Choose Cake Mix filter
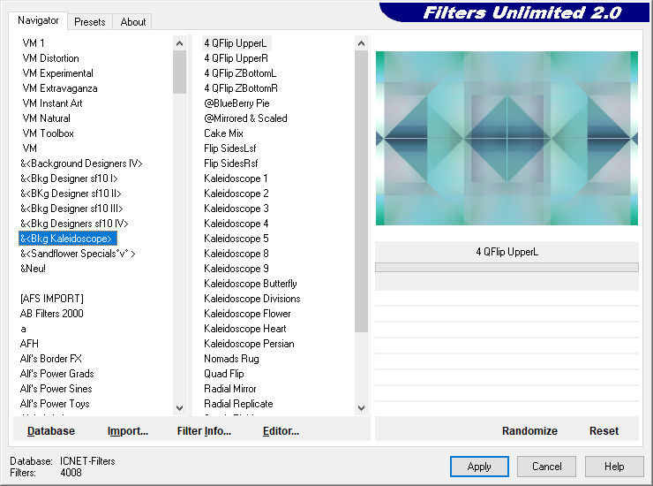The image size is (653, 486). pos(223,133)
